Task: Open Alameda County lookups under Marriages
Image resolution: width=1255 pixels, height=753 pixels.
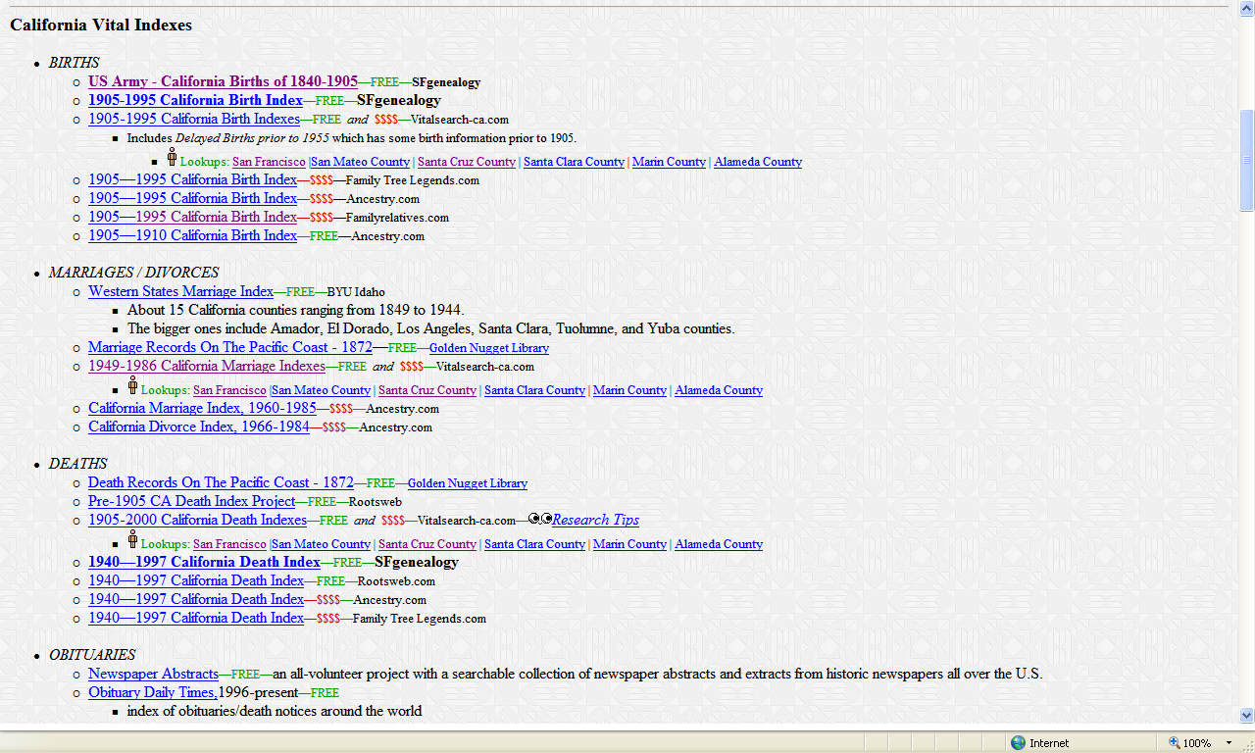Action: tap(719, 390)
